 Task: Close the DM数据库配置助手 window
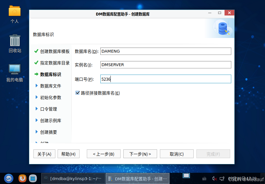(x=229, y=13)
